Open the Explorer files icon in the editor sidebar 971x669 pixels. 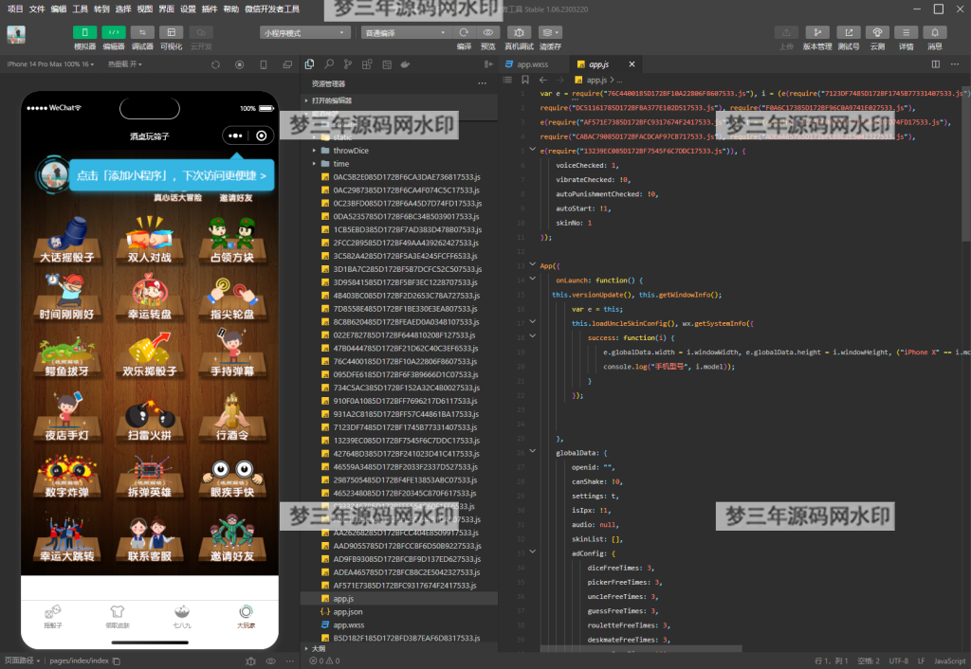[310, 64]
